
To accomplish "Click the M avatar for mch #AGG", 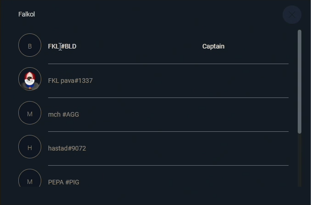I will [30, 113].
